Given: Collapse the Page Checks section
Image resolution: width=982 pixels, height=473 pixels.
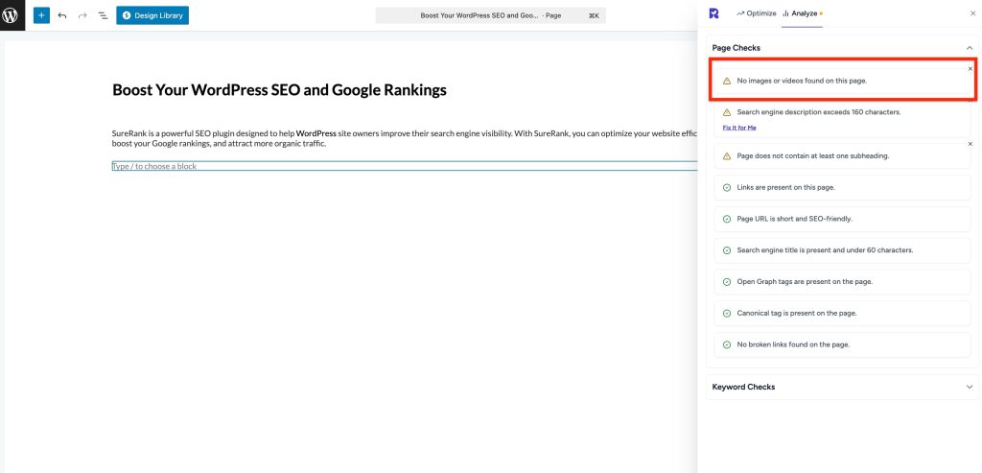Looking at the screenshot, I should (x=969, y=47).
